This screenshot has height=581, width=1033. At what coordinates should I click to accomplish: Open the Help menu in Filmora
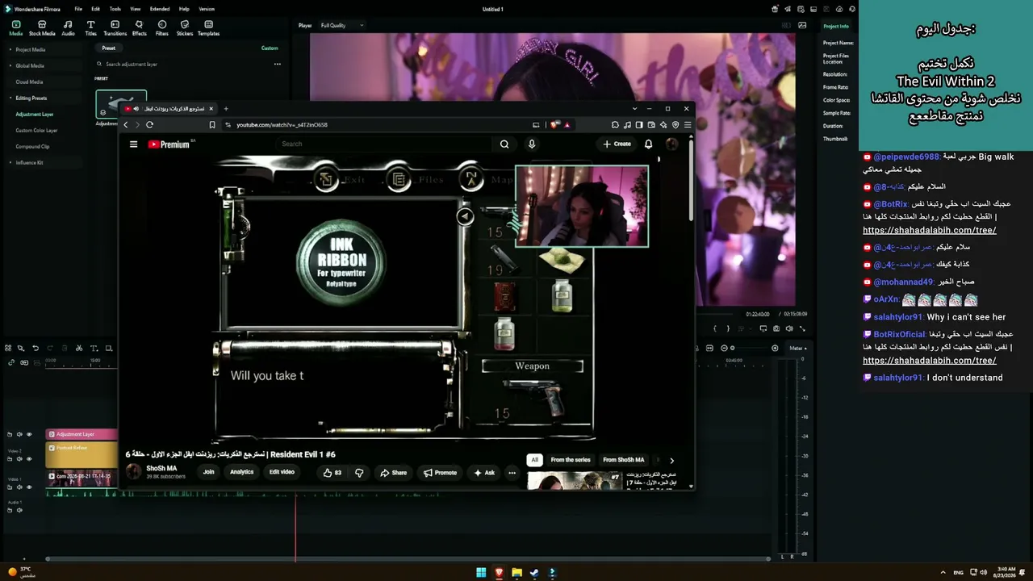pos(184,9)
